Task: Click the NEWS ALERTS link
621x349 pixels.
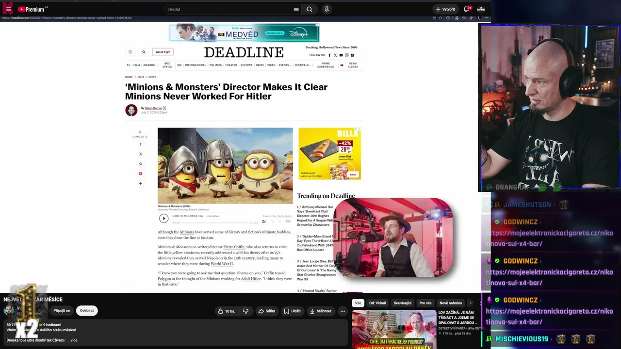Action: pyautogui.click(x=353, y=65)
